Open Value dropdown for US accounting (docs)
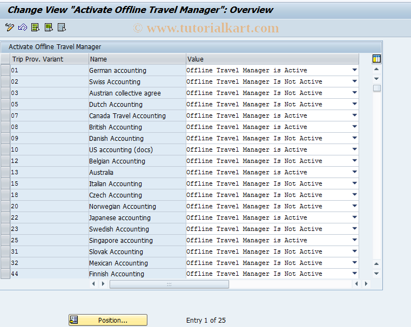Viewport: 411px width, 327px height. (x=355, y=149)
